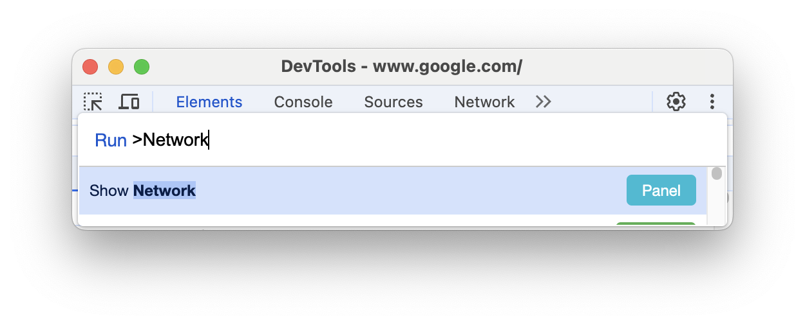Minimize the DevTools window with yellow button
Screen dimensions: 805x325
point(116,67)
